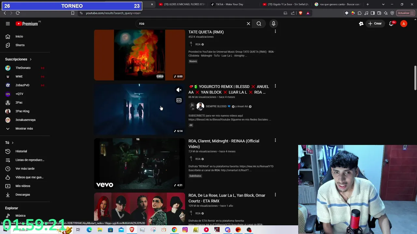Open the ETA RMX video thumbnail
The image size is (417, 234).
tap(139, 209)
